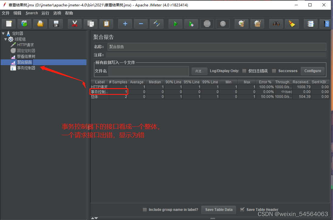Screen dimensions: 333x220
Task: Toggle the Successes checkbox
Action: [274, 71]
